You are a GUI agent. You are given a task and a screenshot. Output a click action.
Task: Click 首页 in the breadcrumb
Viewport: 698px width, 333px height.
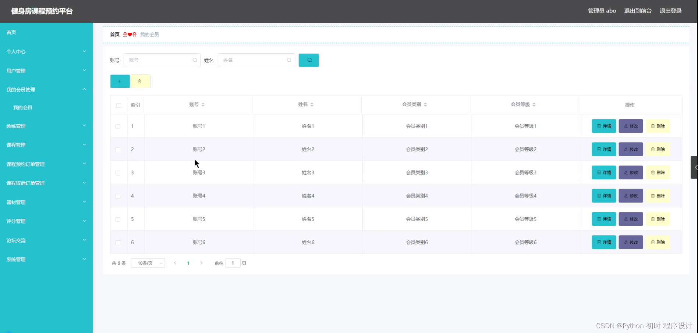click(114, 34)
